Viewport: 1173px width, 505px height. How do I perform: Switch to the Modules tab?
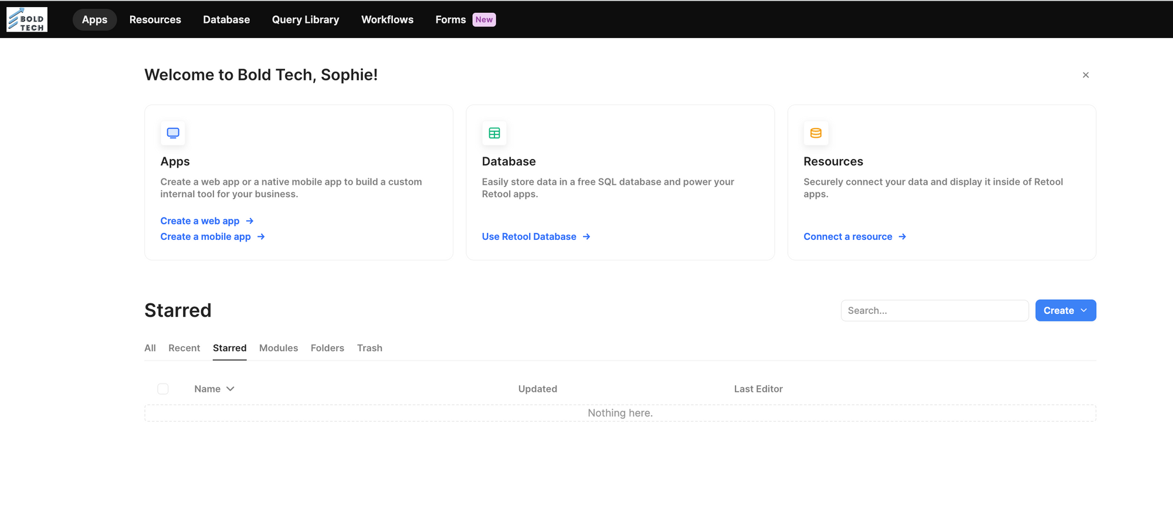click(x=279, y=348)
